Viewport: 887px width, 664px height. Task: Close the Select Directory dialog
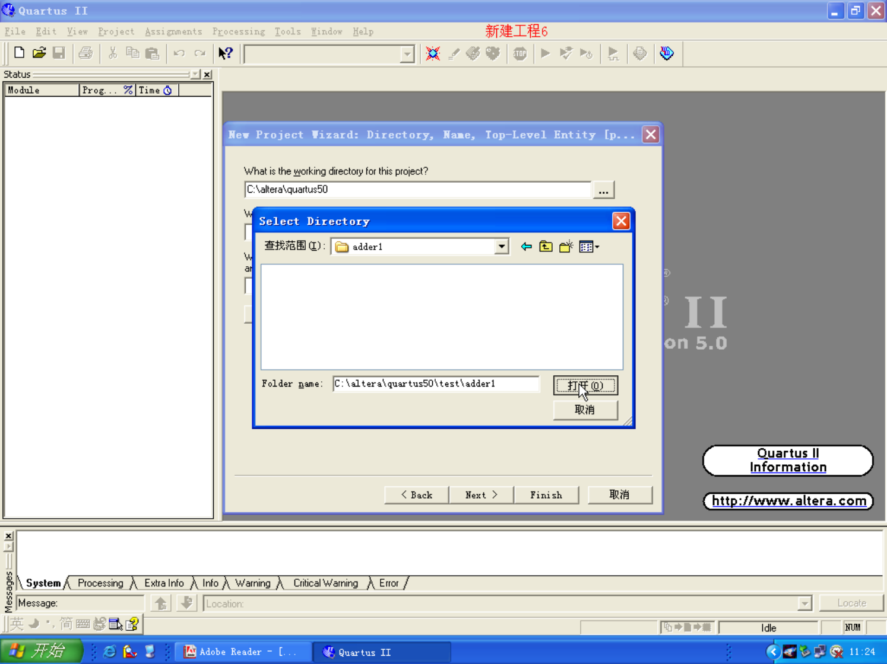pos(621,221)
